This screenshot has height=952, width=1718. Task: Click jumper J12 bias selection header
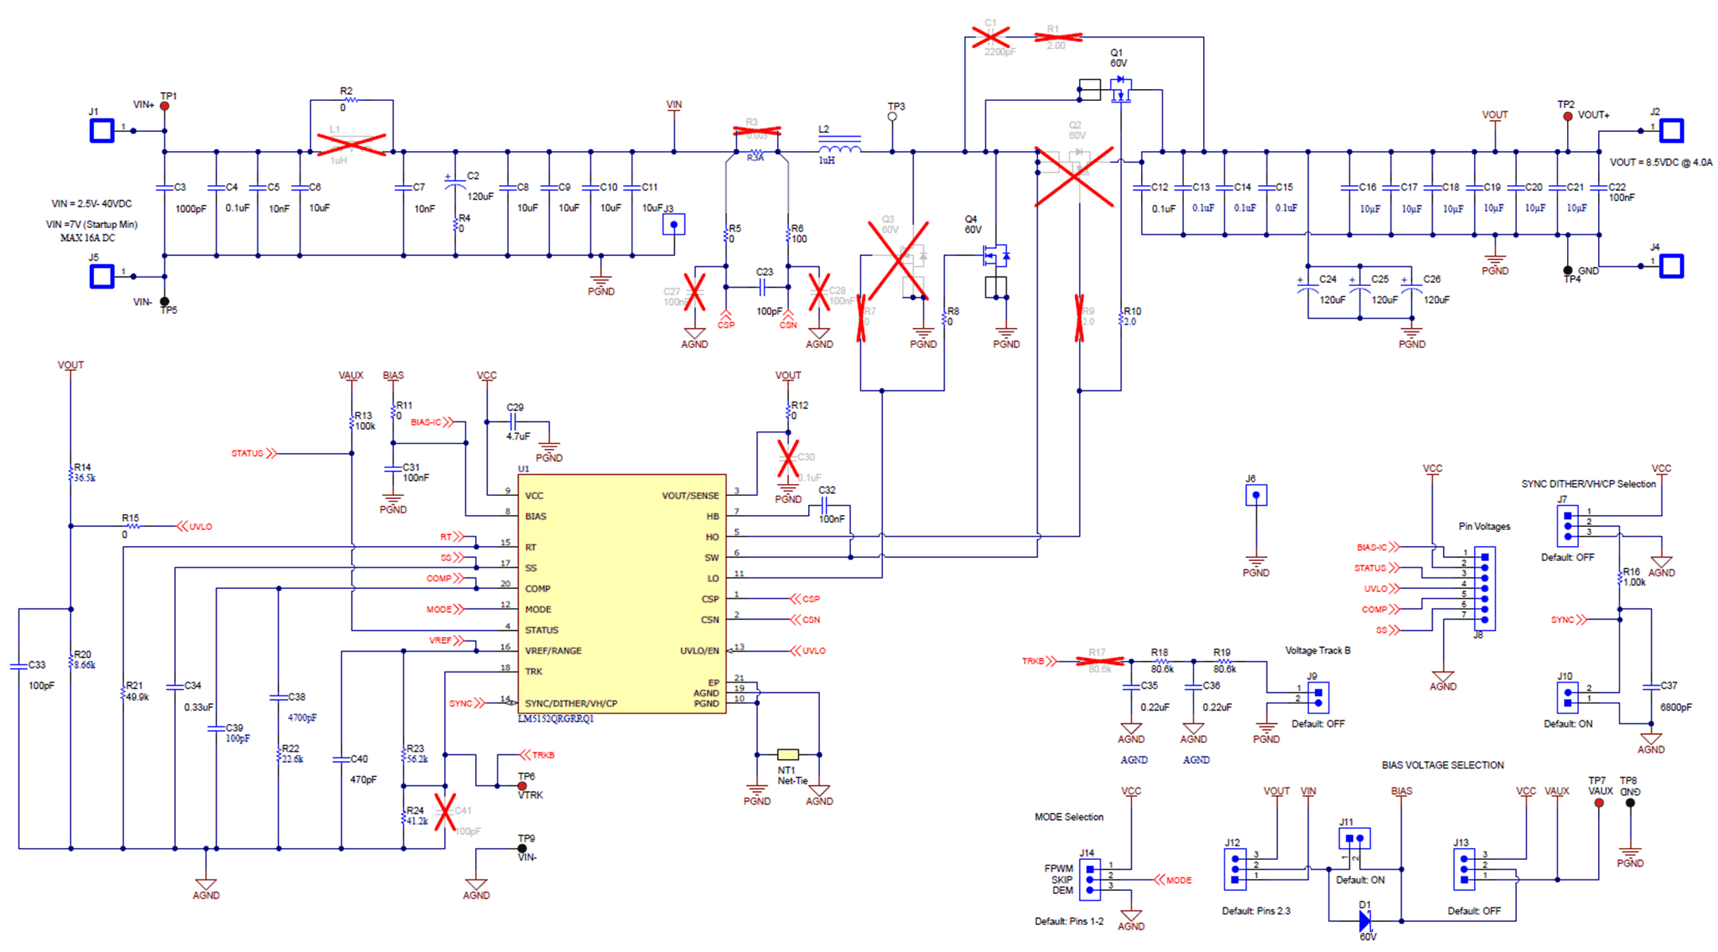(x=1234, y=869)
